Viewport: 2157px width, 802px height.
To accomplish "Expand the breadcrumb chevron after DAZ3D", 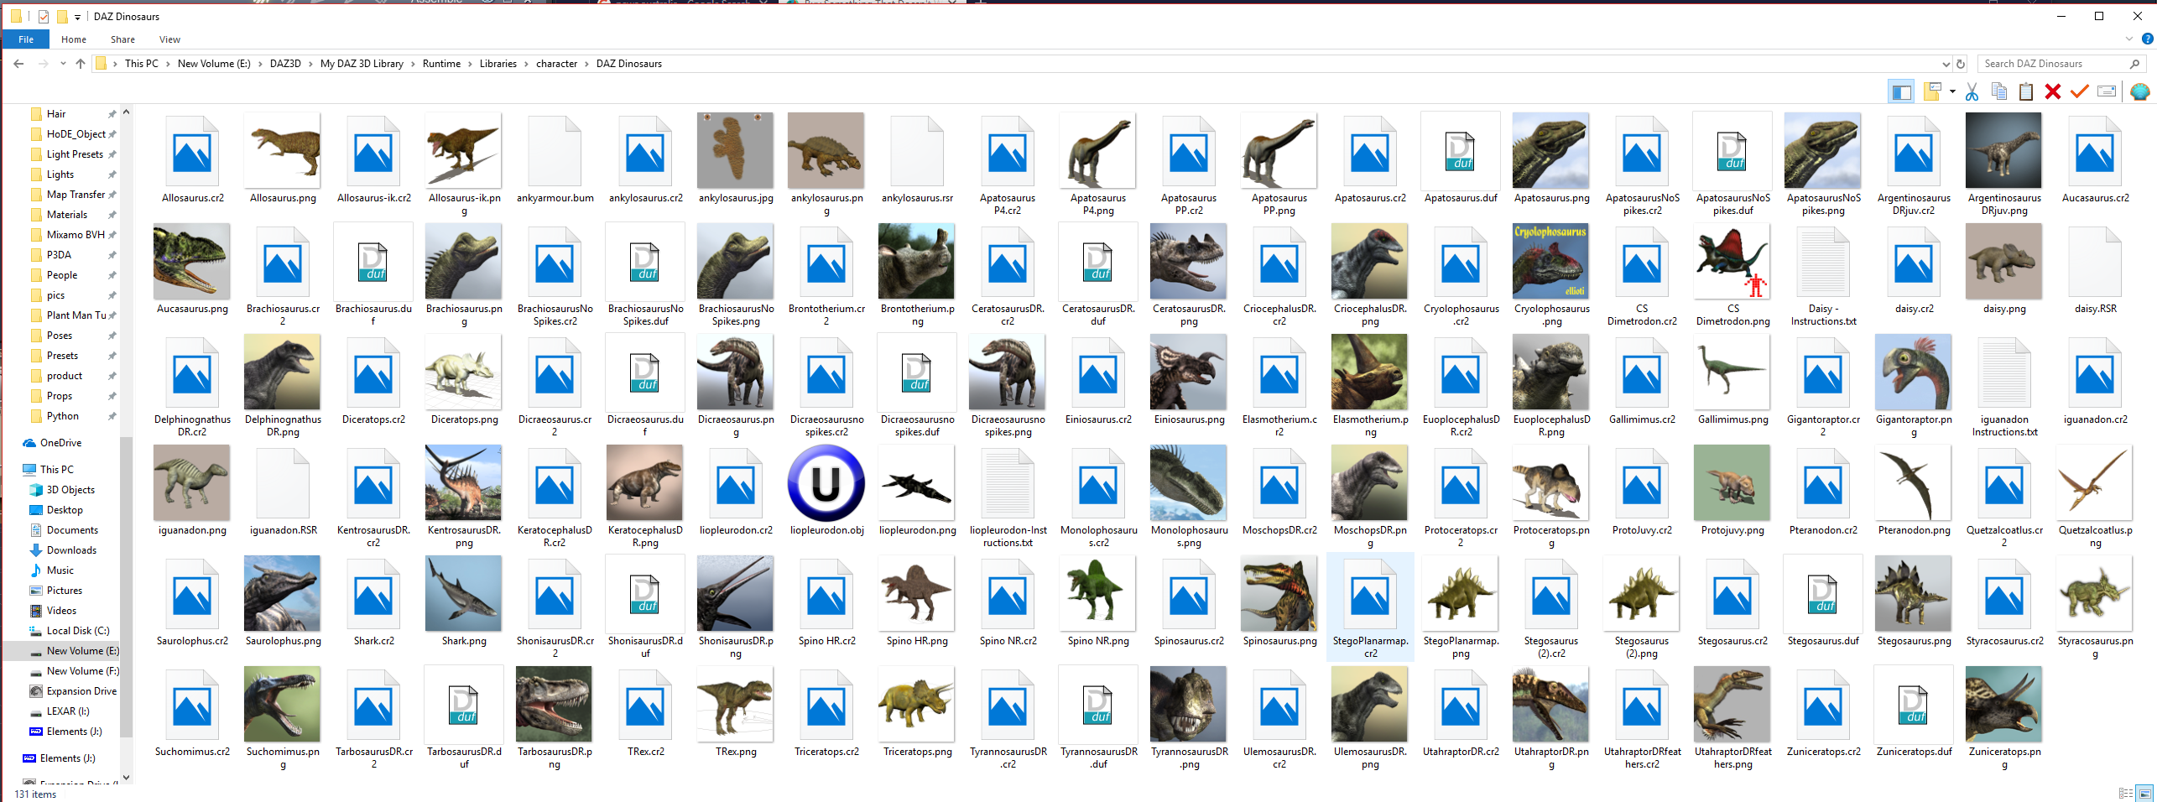I will (x=310, y=64).
